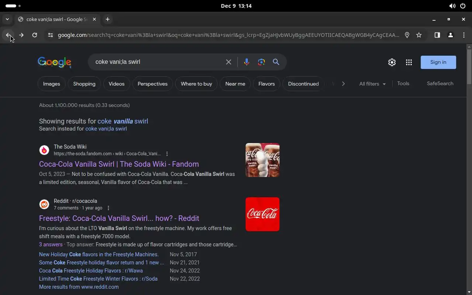Open Some Coke Freestyle holiday flavor link
472x295 pixels.
[x=102, y=263]
